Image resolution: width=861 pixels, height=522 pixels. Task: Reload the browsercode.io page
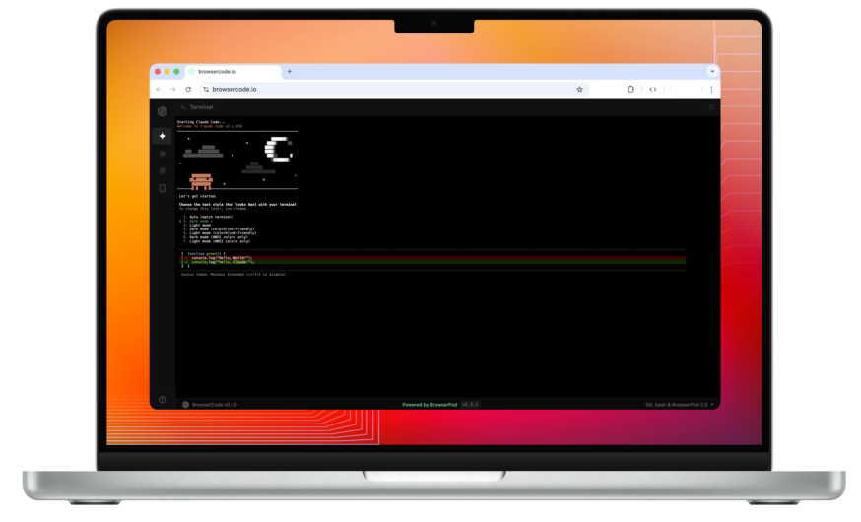(188, 89)
